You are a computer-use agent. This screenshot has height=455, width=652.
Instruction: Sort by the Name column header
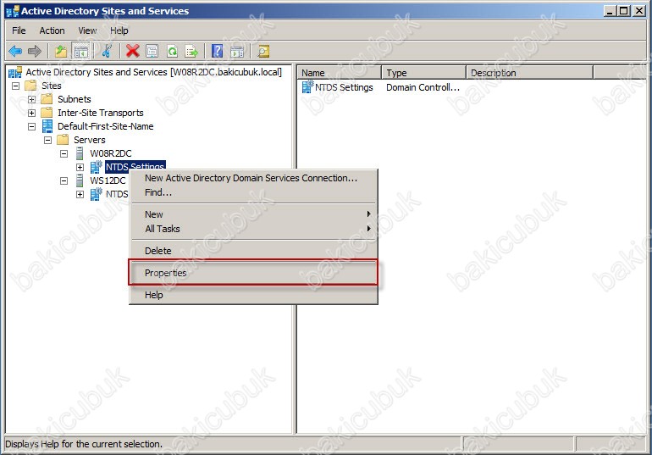(x=340, y=73)
